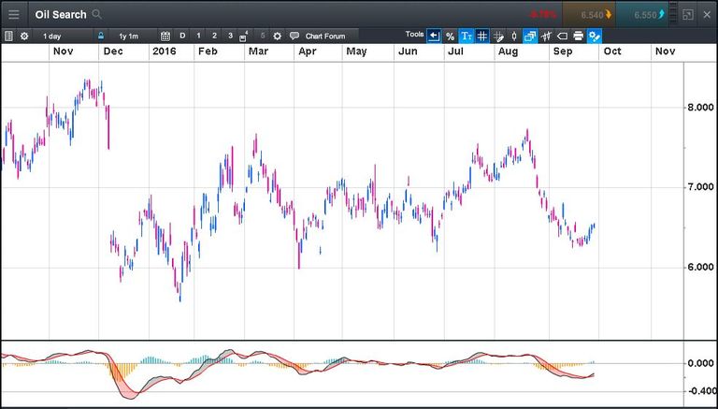Click the pop-out window icon
Viewport: 718px width, 409px height.
[688, 15]
